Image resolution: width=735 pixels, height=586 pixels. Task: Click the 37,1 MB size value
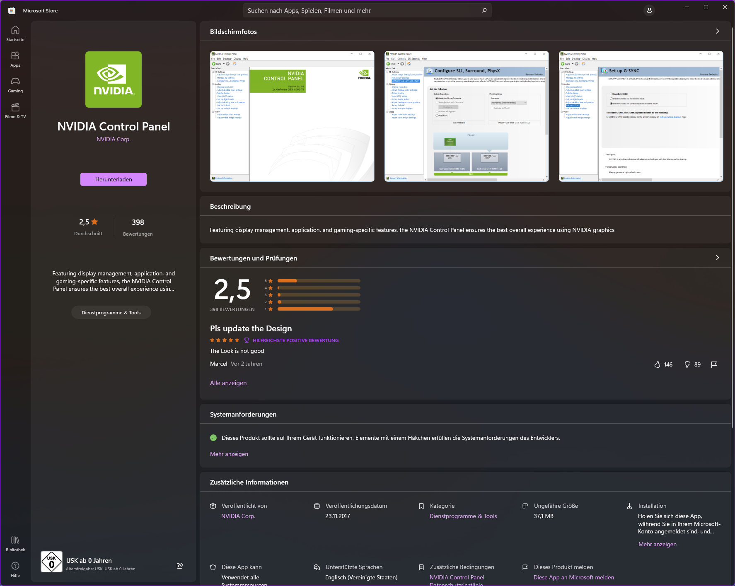click(x=544, y=516)
